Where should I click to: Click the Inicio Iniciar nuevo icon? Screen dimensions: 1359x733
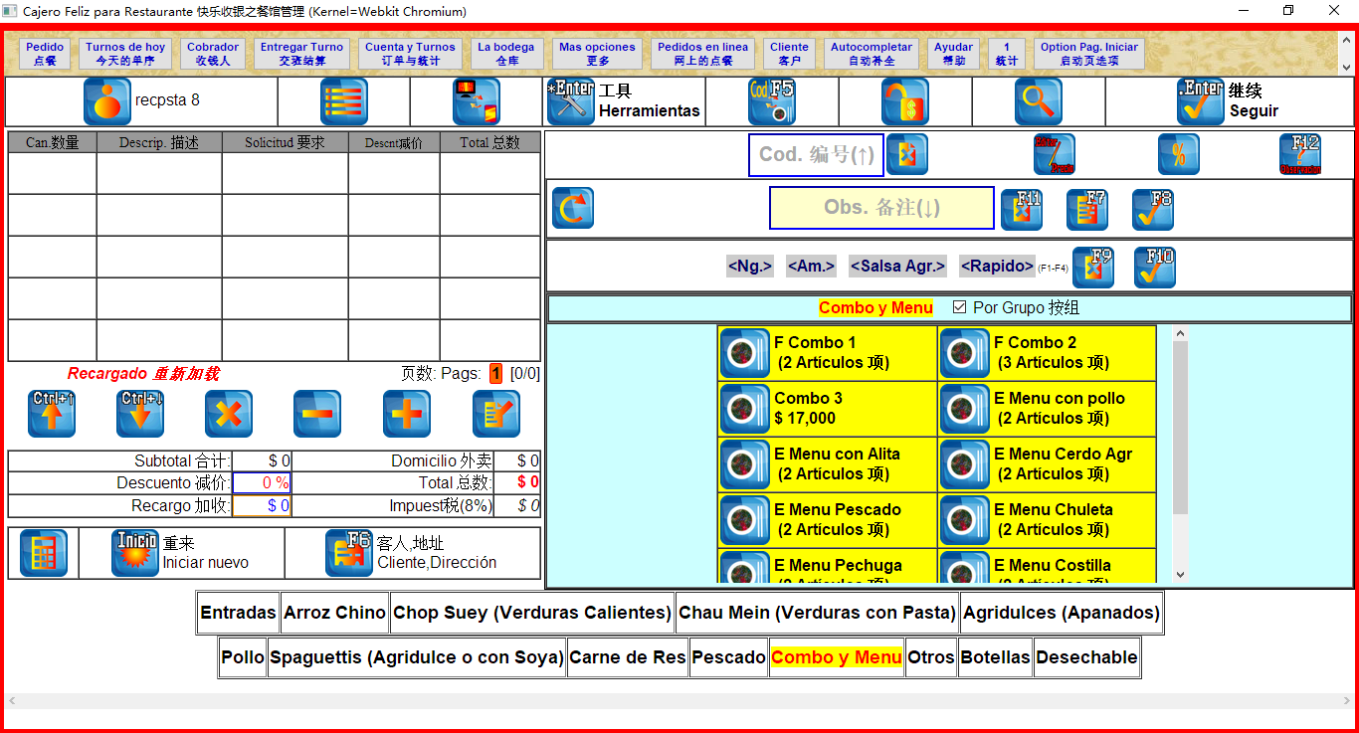click(x=135, y=553)
